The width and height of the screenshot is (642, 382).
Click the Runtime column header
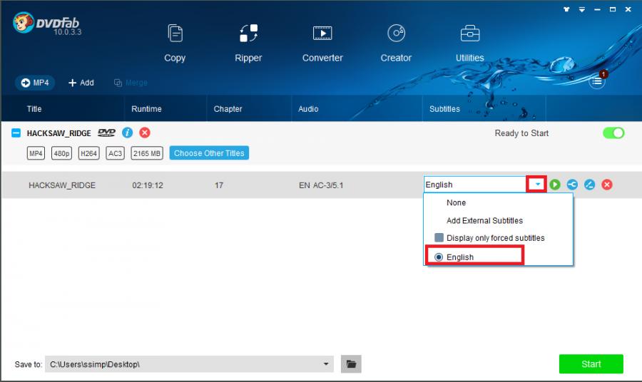(x=146, y=109)
